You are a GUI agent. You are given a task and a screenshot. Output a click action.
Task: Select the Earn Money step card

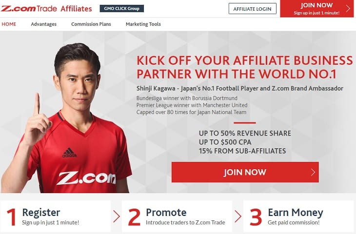[x=298, y=216]
